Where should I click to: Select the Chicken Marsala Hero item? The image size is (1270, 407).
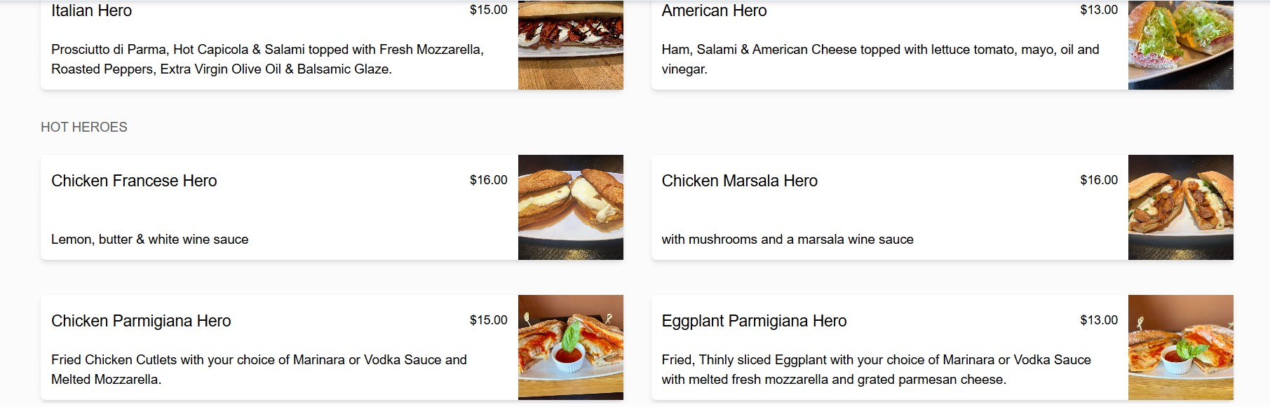click(739, 181)
